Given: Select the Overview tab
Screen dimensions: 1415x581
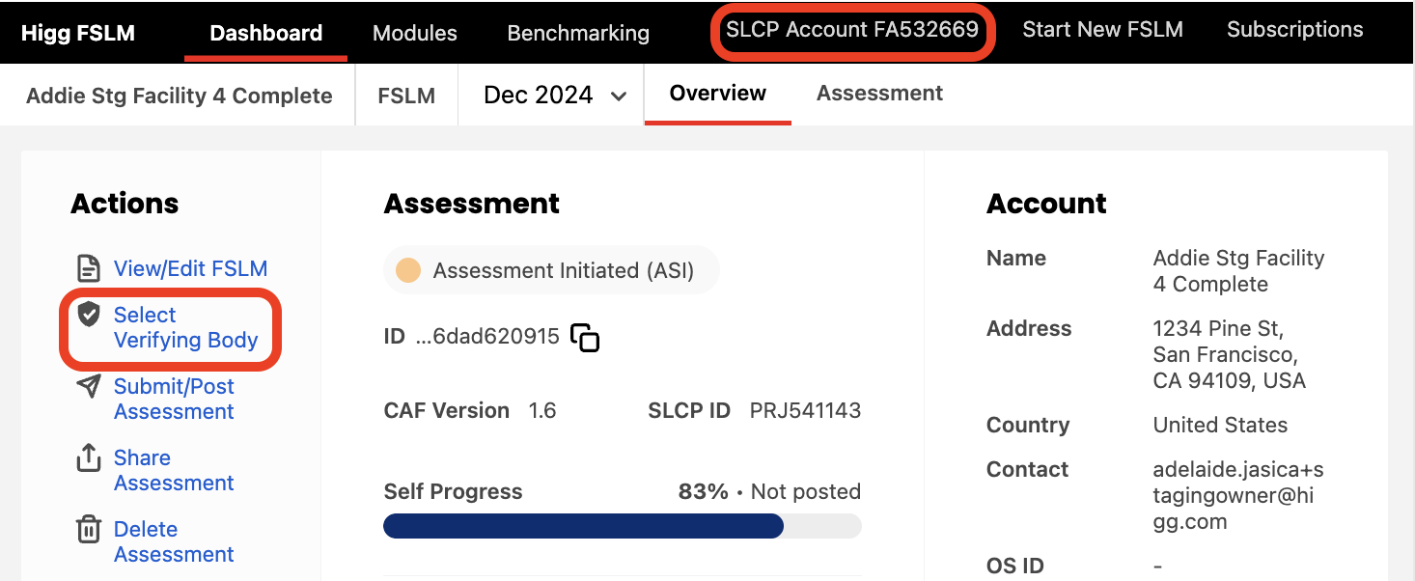Looking at the screenshot, I should [718, 93].
